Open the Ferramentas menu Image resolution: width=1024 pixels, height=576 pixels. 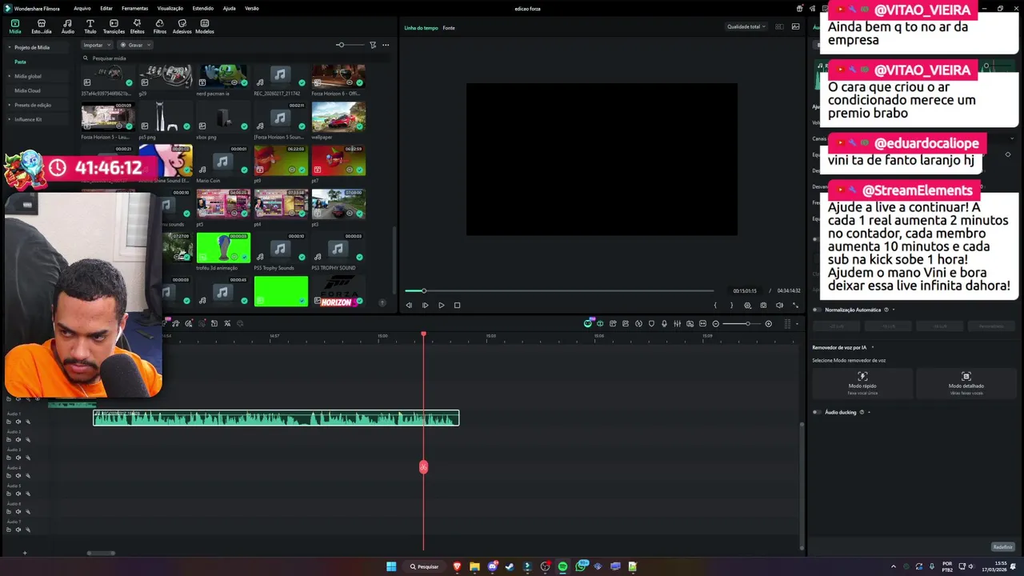pyautogui.click(x=134, y=8)
